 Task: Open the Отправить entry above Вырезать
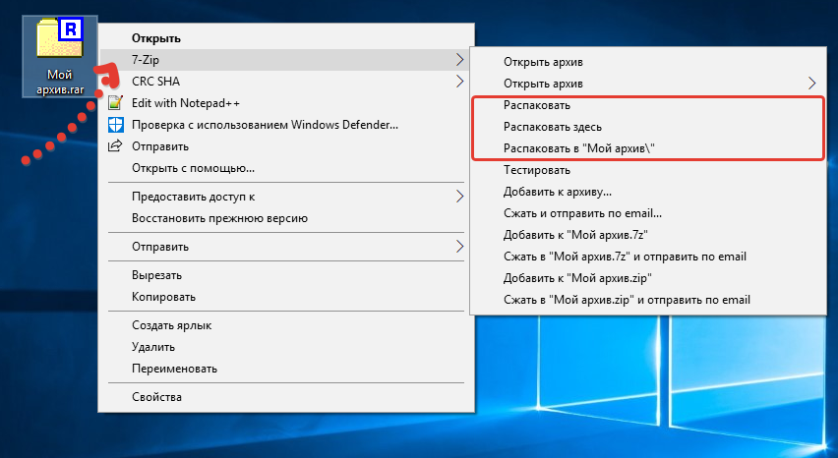pyautogui.click(x=286, y=247)
